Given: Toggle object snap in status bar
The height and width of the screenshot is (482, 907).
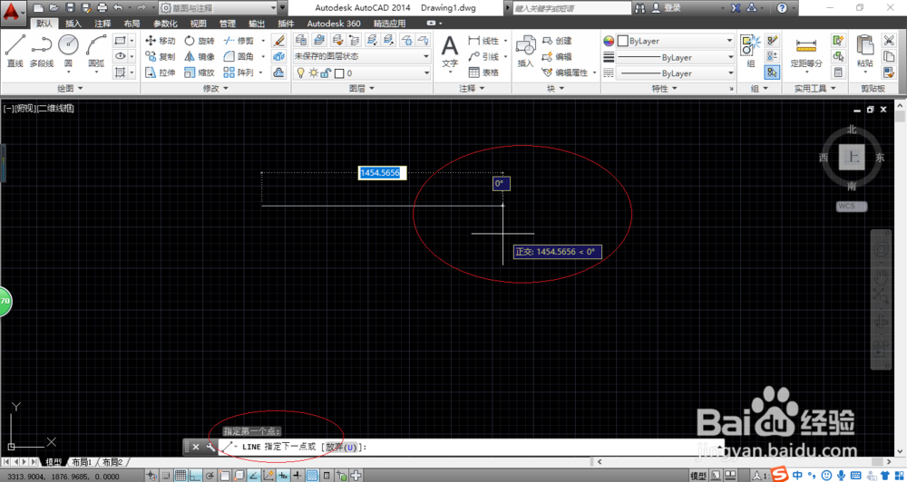Looking at the screenshot, I should [224, 475].
